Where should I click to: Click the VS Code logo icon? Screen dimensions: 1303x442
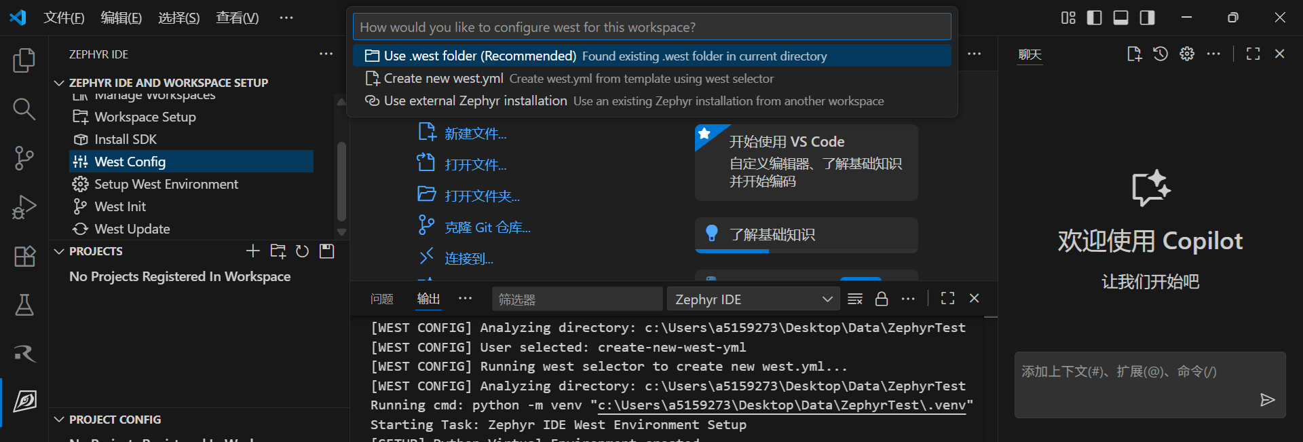point(18,18)
